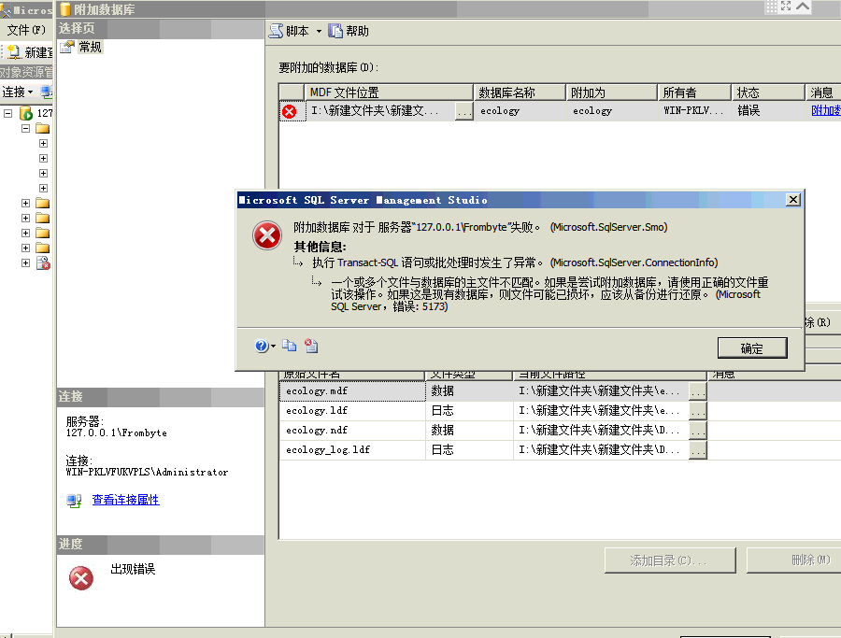The width and height of the screenshot is (841, 638).
Task: Select MDF path cell I:\新建文件夹\新建文...
Action: [x=380, y=111]
